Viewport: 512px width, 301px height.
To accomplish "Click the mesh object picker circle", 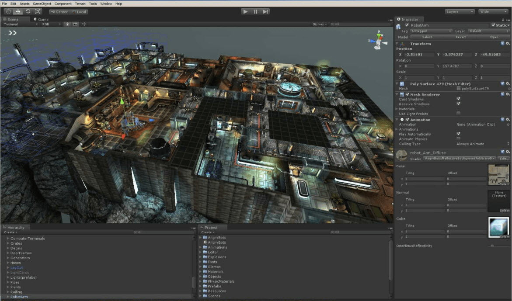I will 509,89.
